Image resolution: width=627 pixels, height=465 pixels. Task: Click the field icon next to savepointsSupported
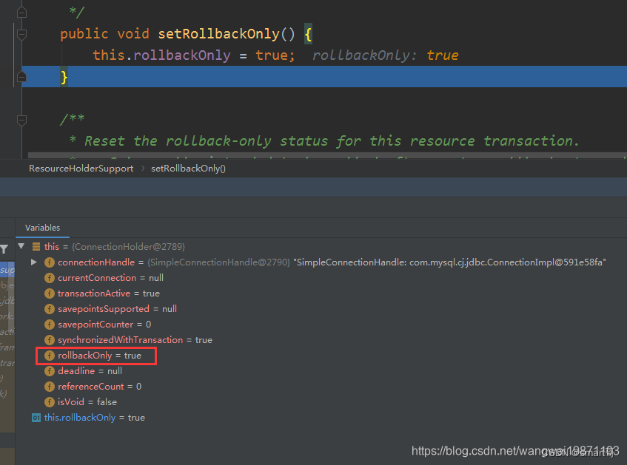coord(49,309)
